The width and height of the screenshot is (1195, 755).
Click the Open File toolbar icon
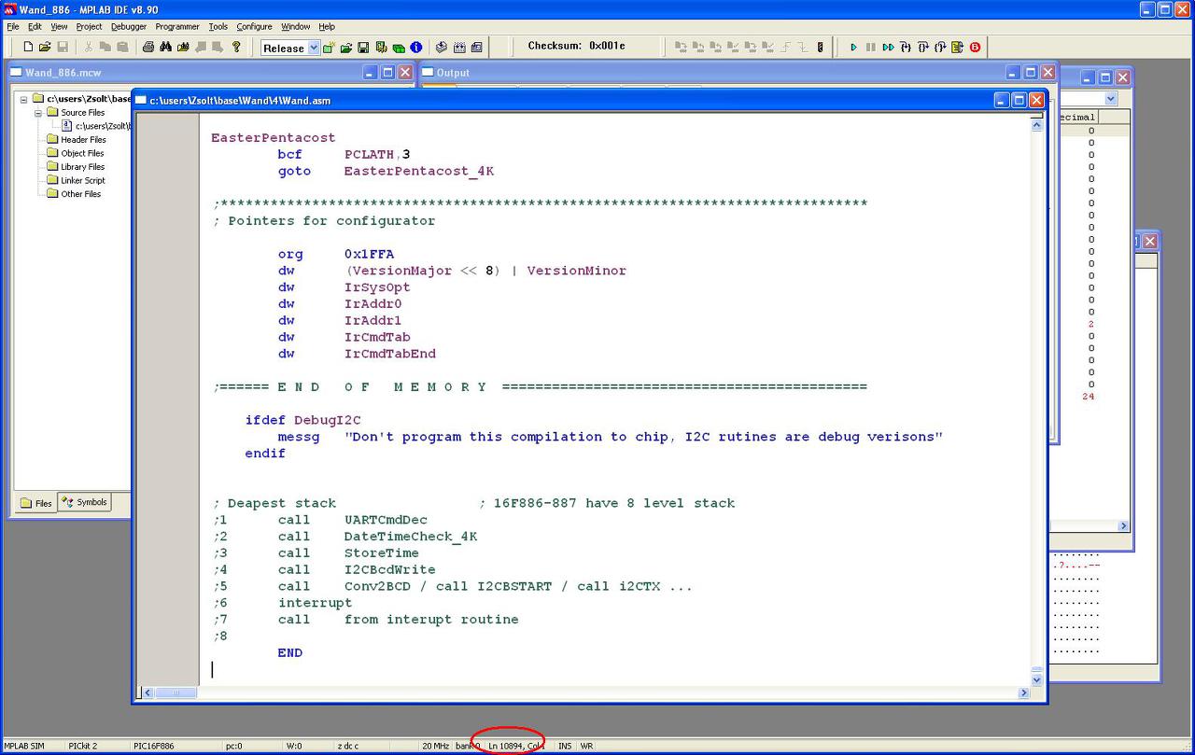click(44, 47)
